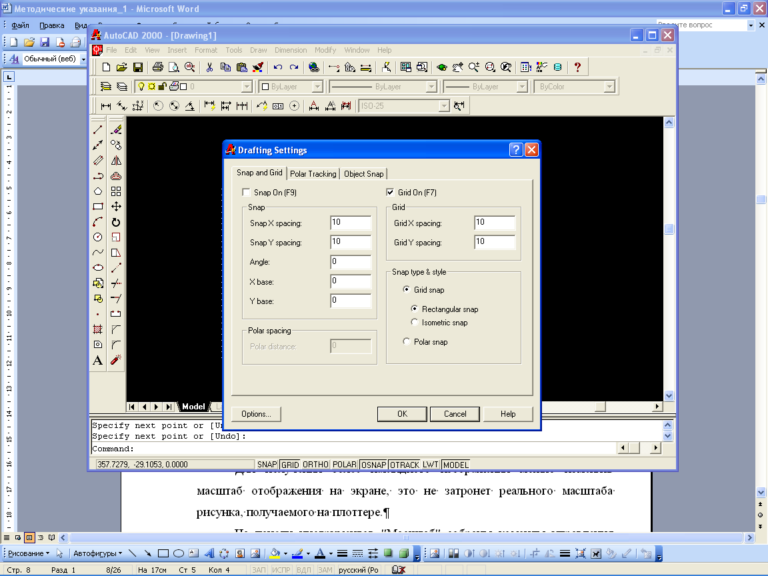Select the Rectangle draw tool
The width and height of the screenshot is (768, 576).
click(x=98, y=206)
